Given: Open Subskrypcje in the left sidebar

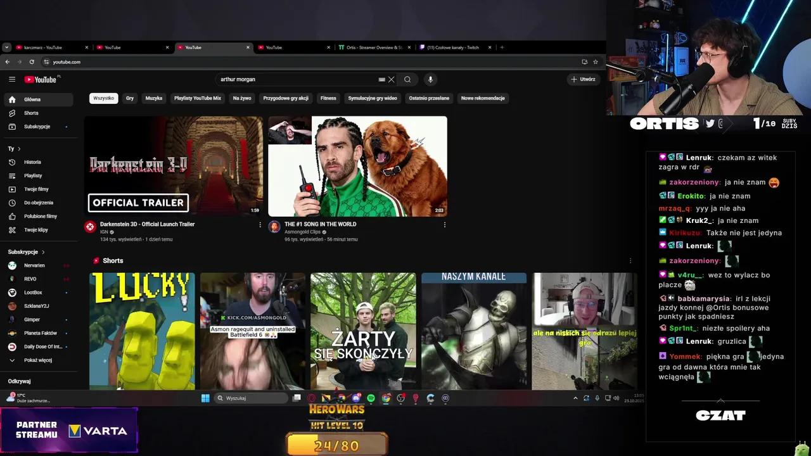Looking at the screenshot, I should click(38, 127).
